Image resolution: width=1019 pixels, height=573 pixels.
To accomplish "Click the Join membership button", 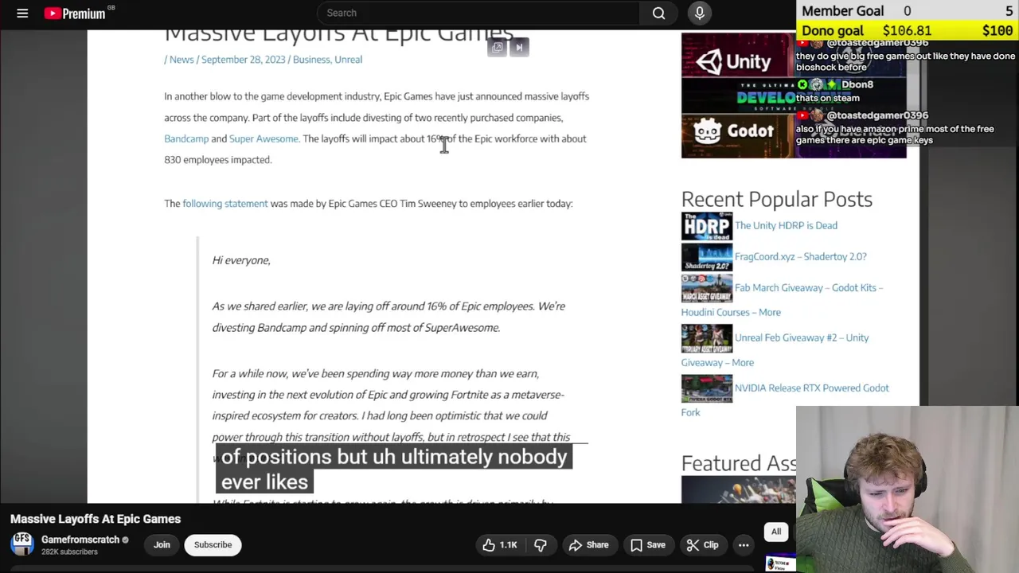I will click(x=162, y=545).
